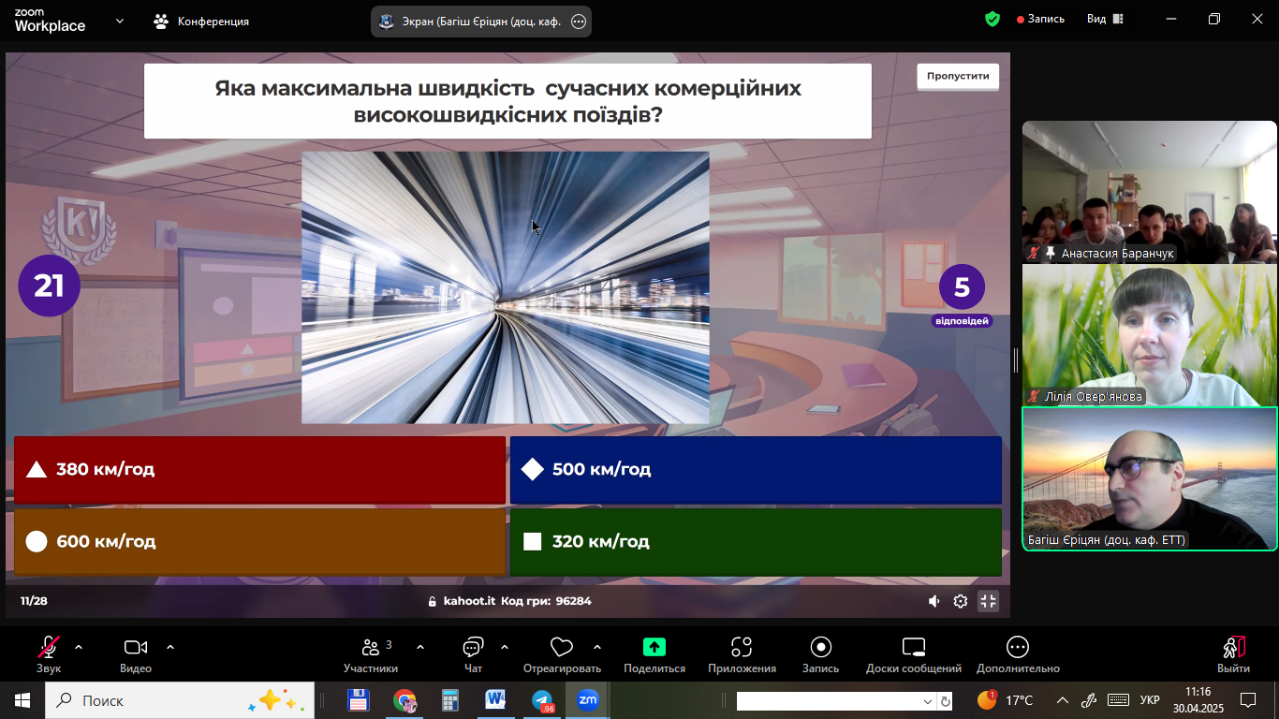Expand audio options arrow next to Звук
Image resolution: width=1279 pixels, height=719 pixels.
pos(79,647)
